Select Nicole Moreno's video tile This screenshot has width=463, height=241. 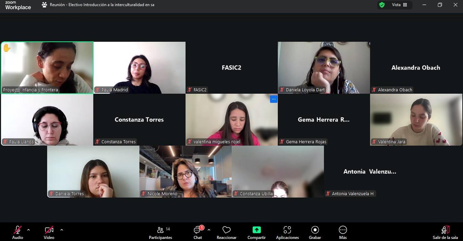(x=186, y=171)
